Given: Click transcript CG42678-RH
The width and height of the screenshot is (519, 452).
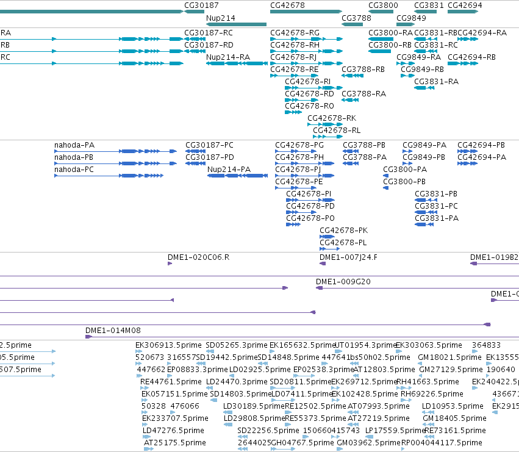Looking at the screenshot, I should pos(307,51).
